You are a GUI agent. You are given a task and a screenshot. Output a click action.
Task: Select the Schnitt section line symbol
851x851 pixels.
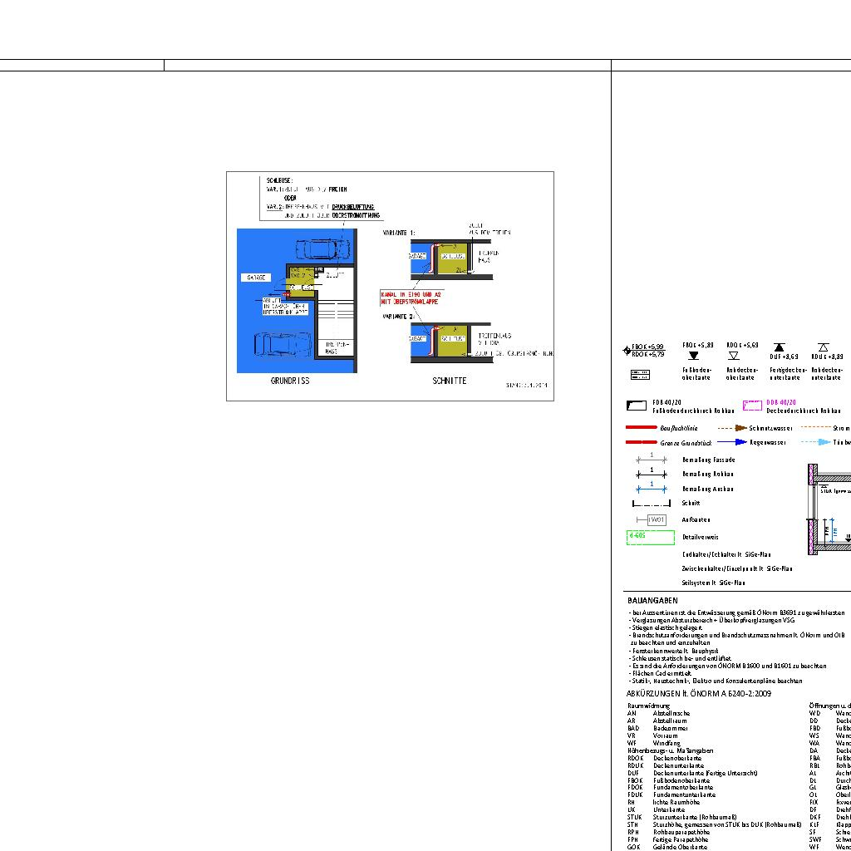tap(652, 504)
